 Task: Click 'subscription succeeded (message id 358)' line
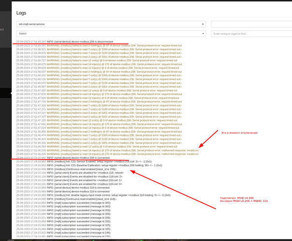point(63,214)
